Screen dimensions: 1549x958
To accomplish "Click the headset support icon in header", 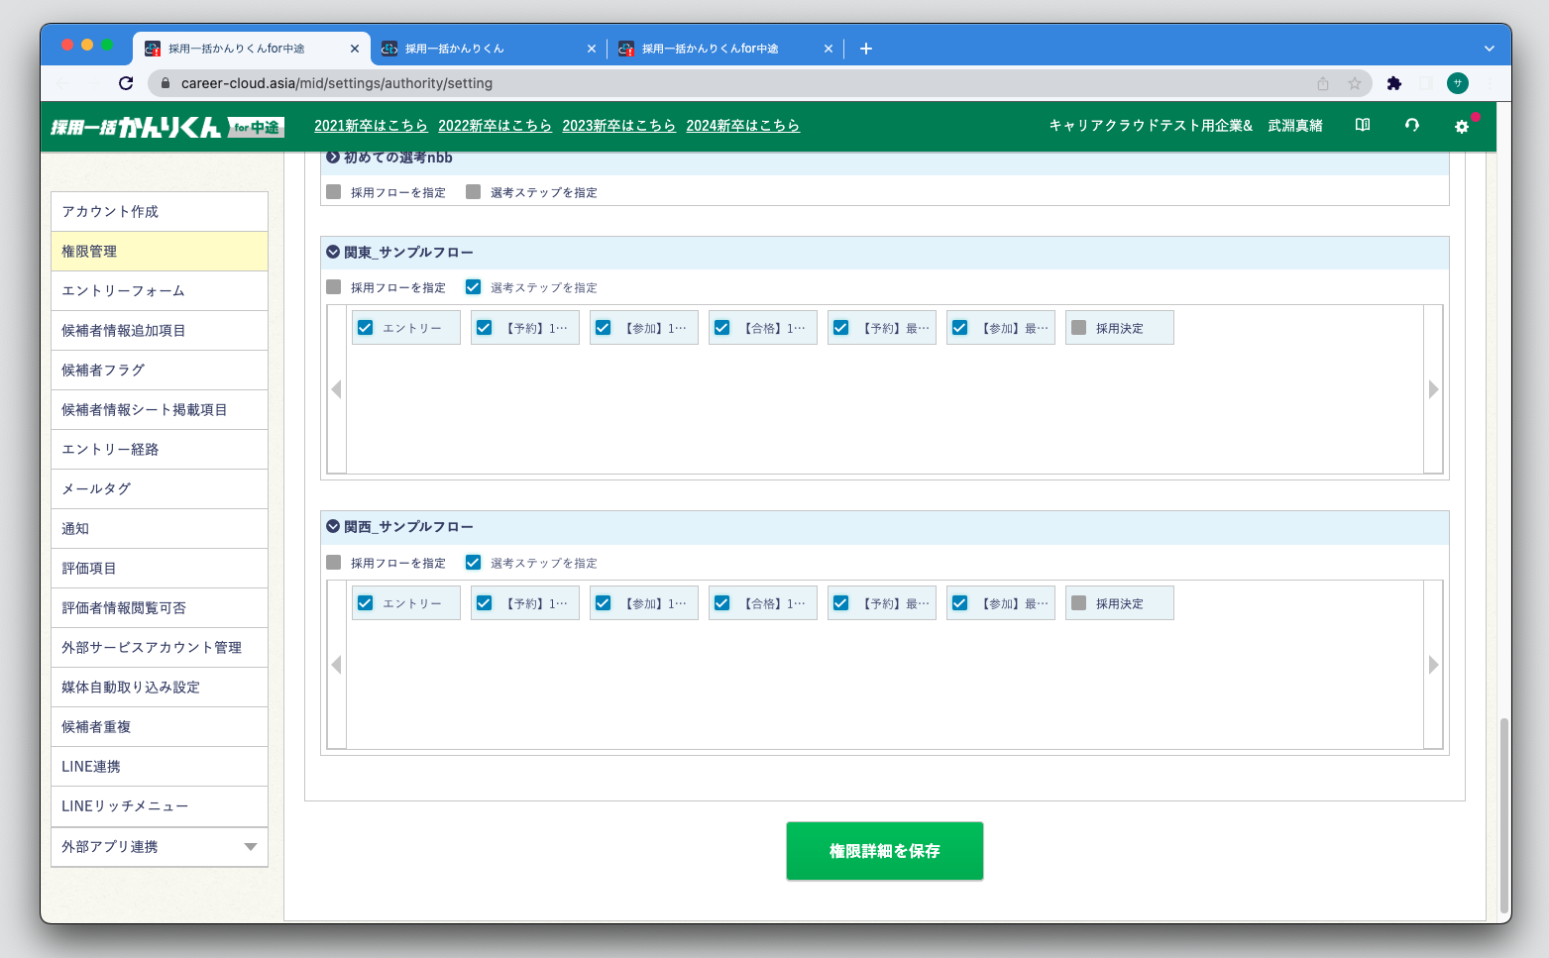I will tap(1412, 125).
